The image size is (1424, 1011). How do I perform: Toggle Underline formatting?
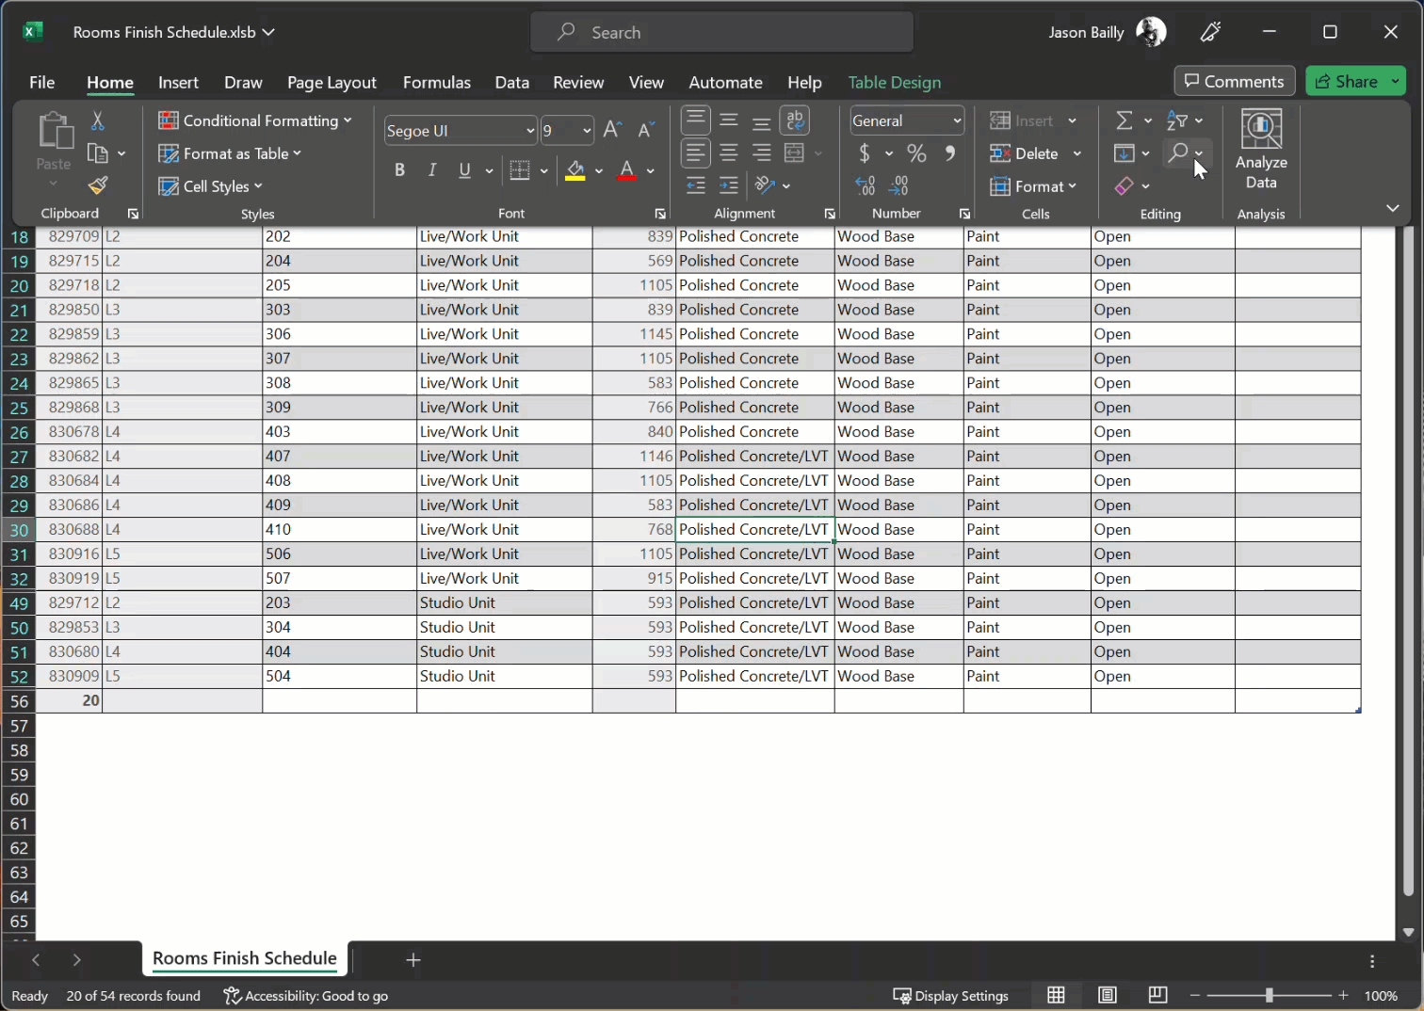pyautogui.click(x=464, y=170)
